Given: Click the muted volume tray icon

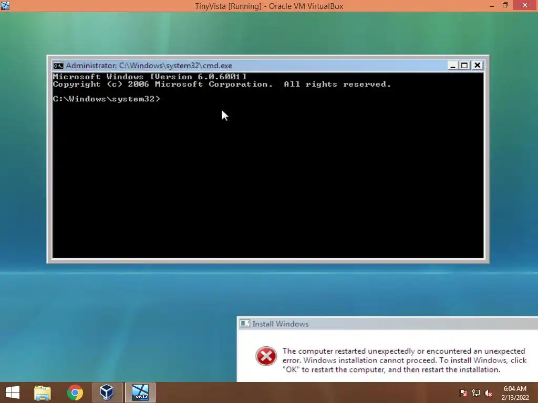Looking at the screenshot, I should 489,393.
